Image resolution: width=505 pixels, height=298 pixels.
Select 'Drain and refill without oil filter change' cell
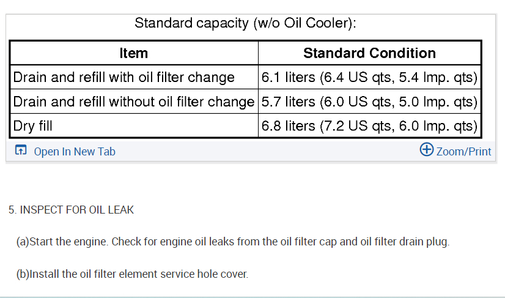tap(133, 102)
